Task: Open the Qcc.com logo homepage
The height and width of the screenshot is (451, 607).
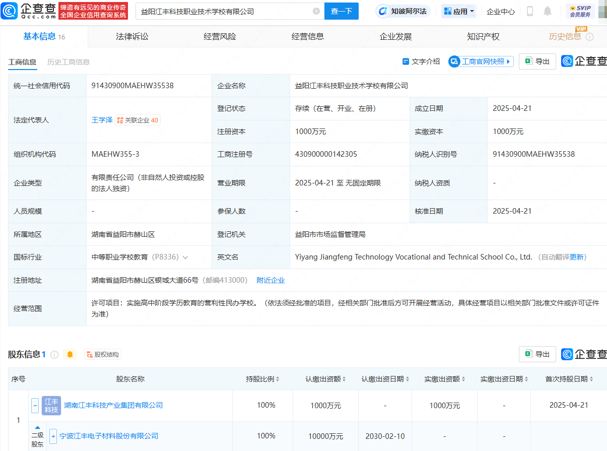Action: pos(28,11)
